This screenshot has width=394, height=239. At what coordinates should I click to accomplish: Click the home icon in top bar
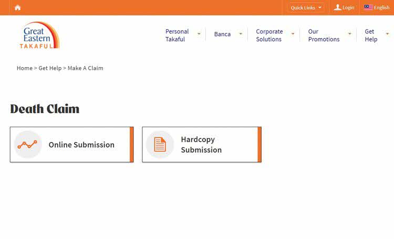[x=18, y=7]
